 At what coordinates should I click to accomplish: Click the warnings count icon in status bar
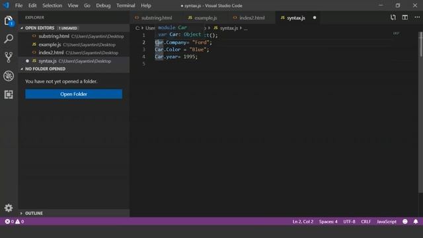[18, 221]
